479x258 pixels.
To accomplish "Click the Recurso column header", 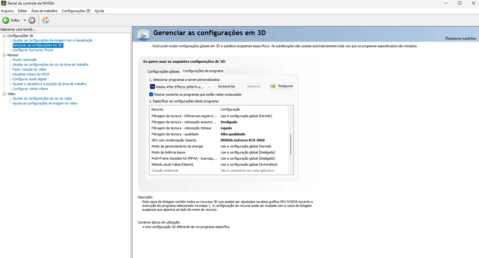I will tap(184, 109).
